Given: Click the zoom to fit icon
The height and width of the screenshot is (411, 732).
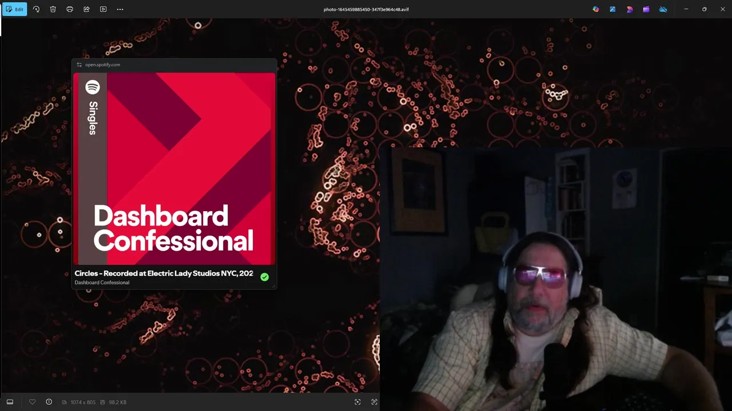Looking at the screenshot, I should point(357,402).
